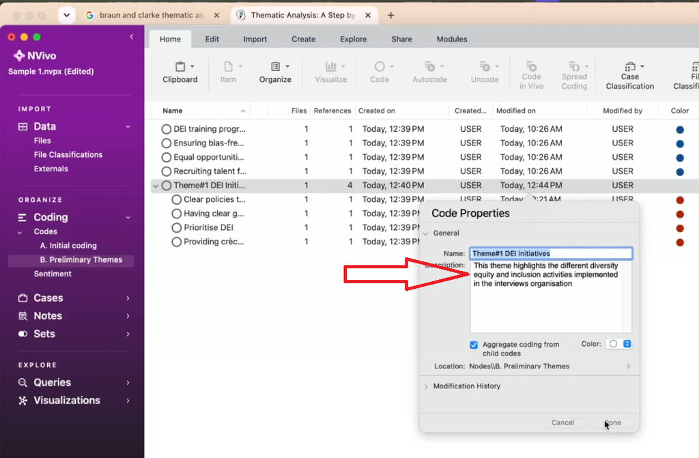Switch to the Import ribbon tab
This screenshot has height=458, width=699.
point(255,39)
